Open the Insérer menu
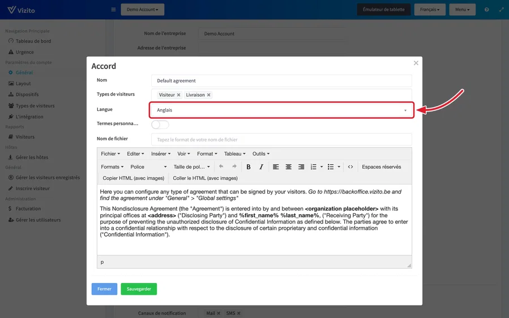509x318 pixels. (x=161, y=154)
